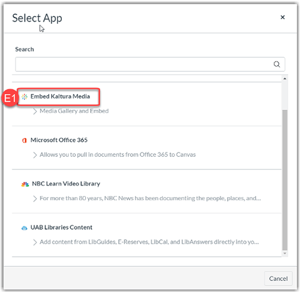Select Embed Kaltura Media app
The image size is (300, 292).
(x=60, y=96)
